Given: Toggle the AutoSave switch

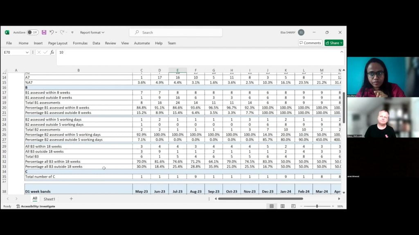Looking at the screenshot, I should click(x=32, y=32).
